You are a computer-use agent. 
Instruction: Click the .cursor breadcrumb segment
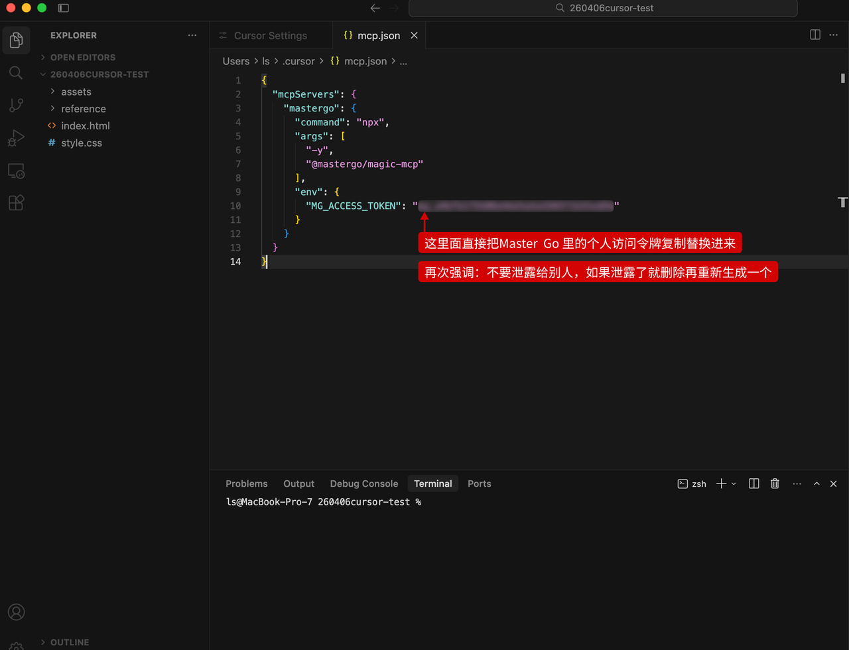click(298, 61)
